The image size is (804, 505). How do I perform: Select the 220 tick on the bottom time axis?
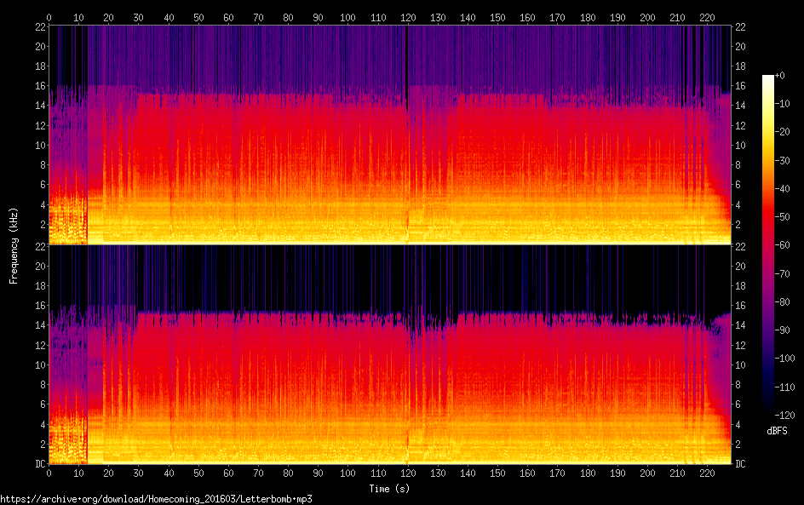point(708,473)
